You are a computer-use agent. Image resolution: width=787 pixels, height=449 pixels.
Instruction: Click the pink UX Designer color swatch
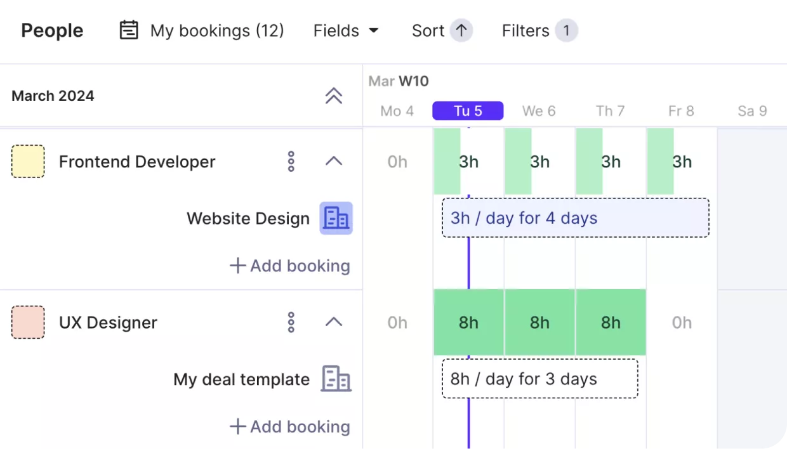tap(28, 322)
